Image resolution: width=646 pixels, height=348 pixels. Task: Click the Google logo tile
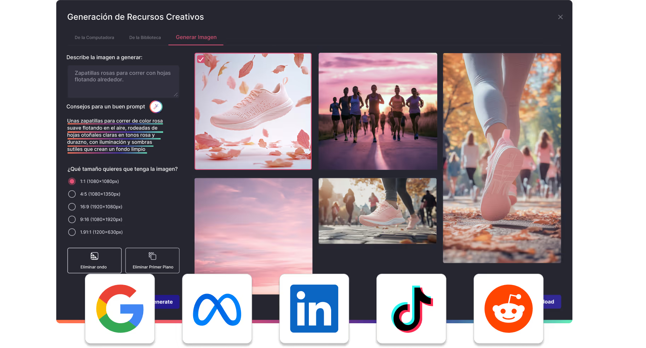pos(120,308)
